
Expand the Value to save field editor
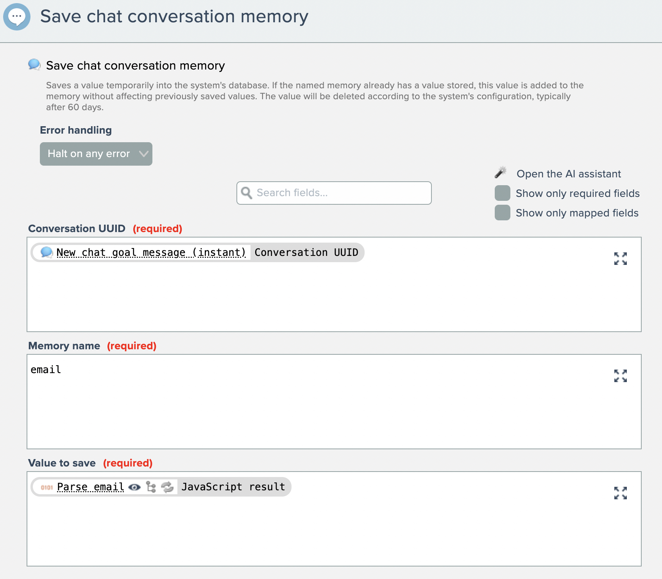point(620,493)
